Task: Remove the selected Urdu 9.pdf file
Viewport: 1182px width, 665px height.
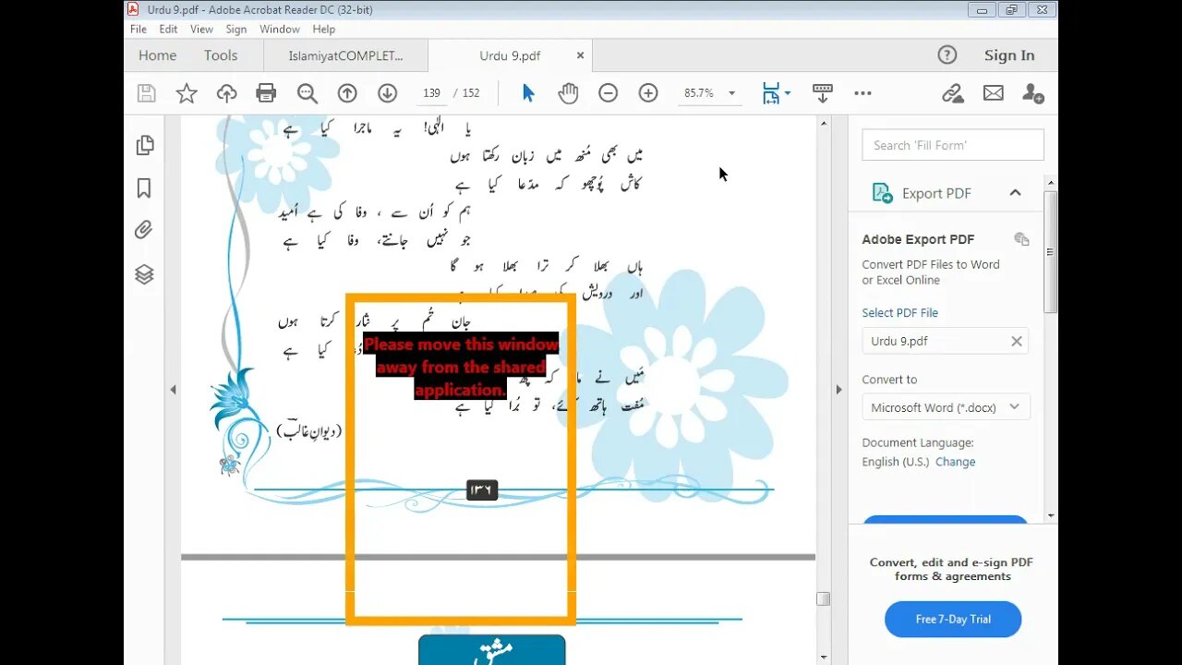Action: (1016, 341)
